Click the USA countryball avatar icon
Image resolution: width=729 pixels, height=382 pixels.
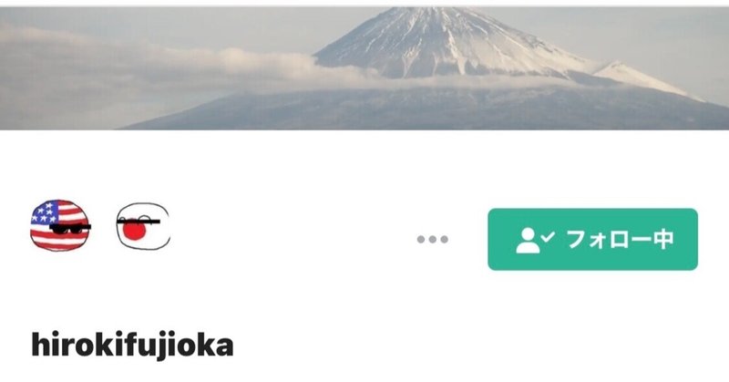[x=60, y=225]
